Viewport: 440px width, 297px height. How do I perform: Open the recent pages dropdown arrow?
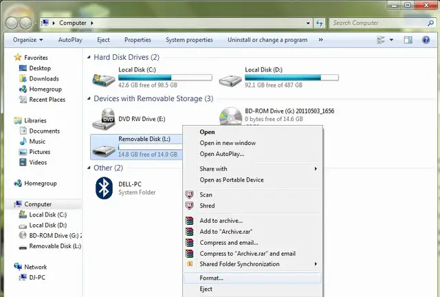point(35,23)
